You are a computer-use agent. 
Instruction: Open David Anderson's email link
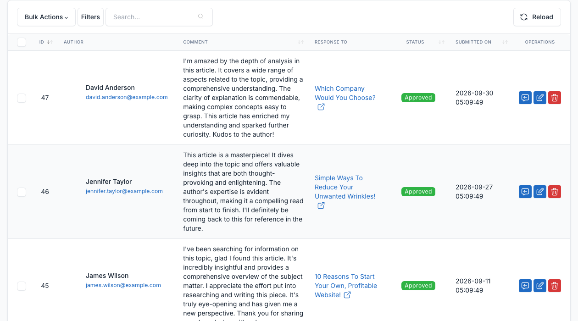(x=127, y=97)
